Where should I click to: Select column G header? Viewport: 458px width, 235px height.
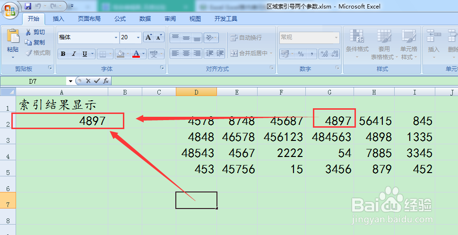tap(329, 92)
